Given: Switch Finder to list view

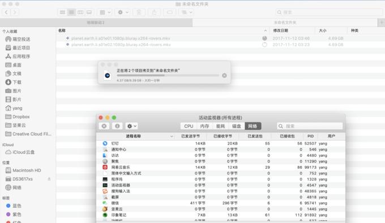Looking at the screenshot, I should (71, 12).
